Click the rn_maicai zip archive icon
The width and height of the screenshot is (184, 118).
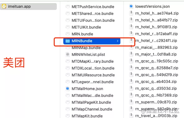(131, 47)
